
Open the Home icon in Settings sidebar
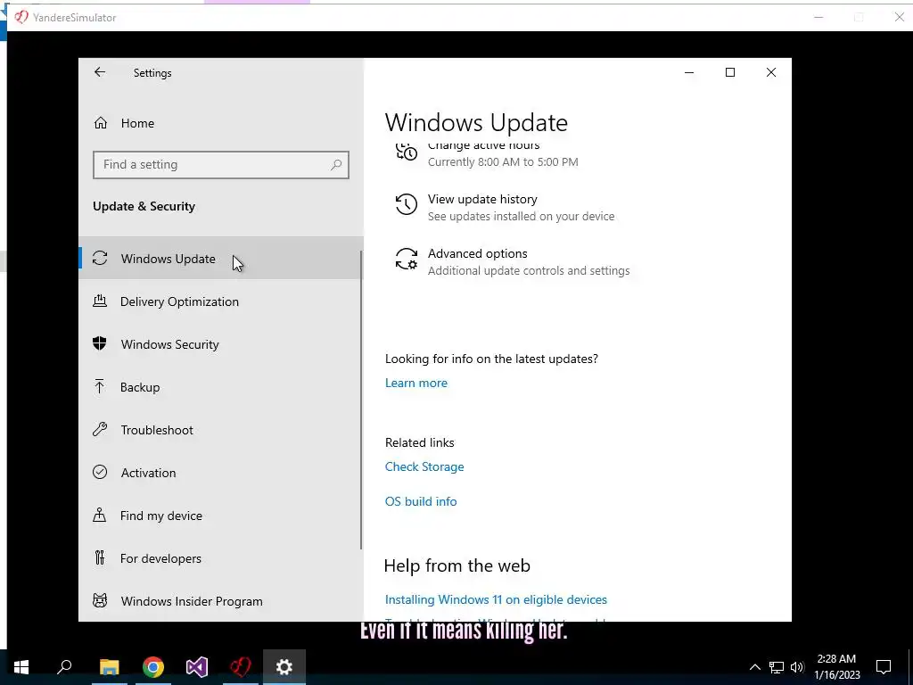tap(101, 123)
